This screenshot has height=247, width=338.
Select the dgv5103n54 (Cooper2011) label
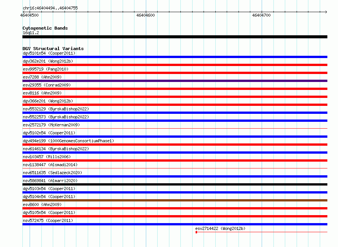pos(49,189)
